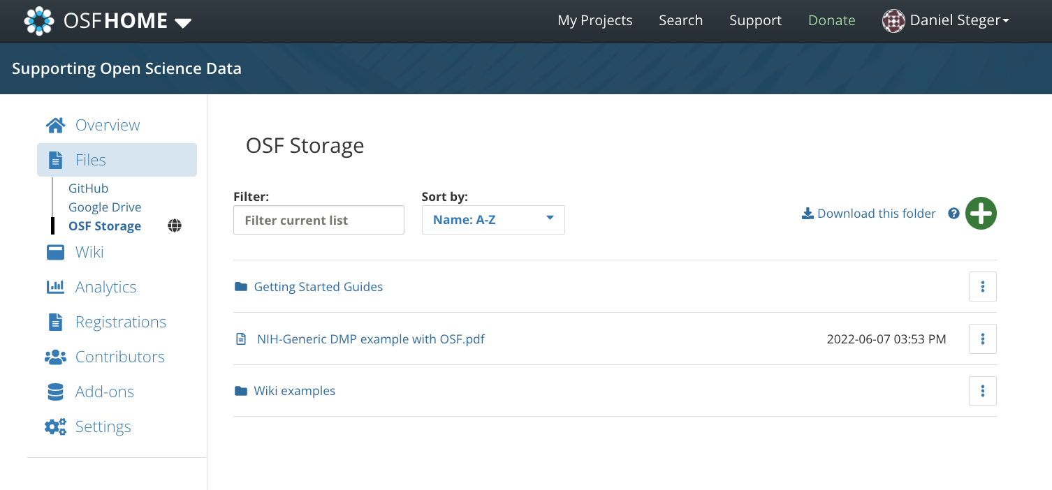
Task: Select Google Drive storage provider
Action: (x=105, y=207)
